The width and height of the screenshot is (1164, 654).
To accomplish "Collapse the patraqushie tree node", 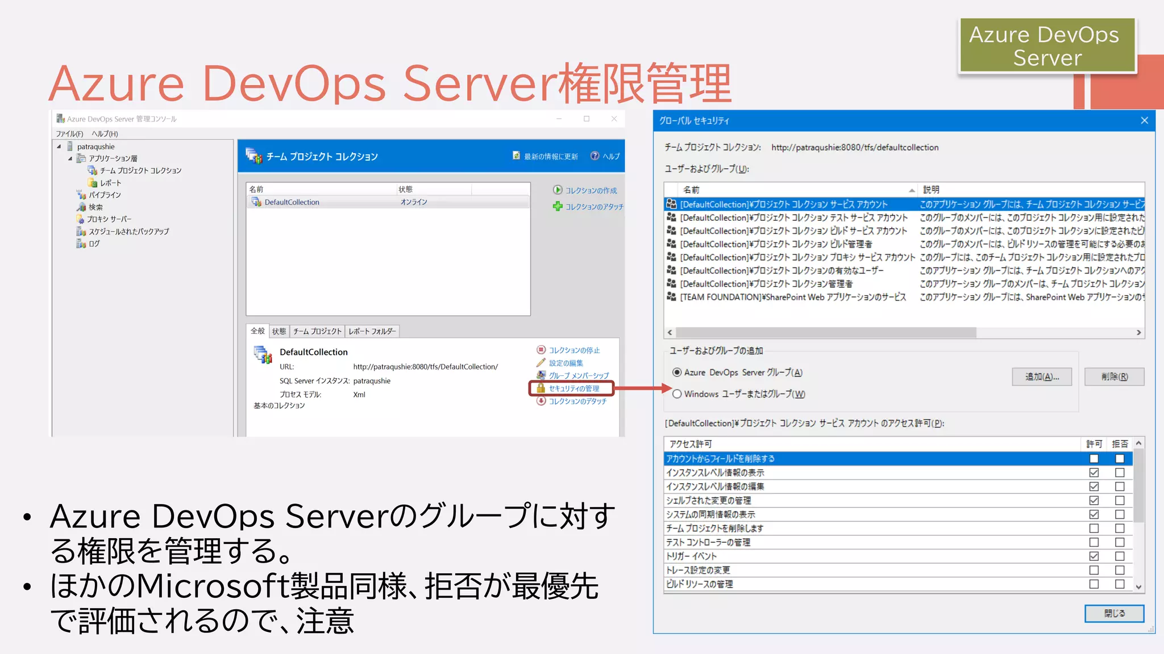I will (59, 146).
